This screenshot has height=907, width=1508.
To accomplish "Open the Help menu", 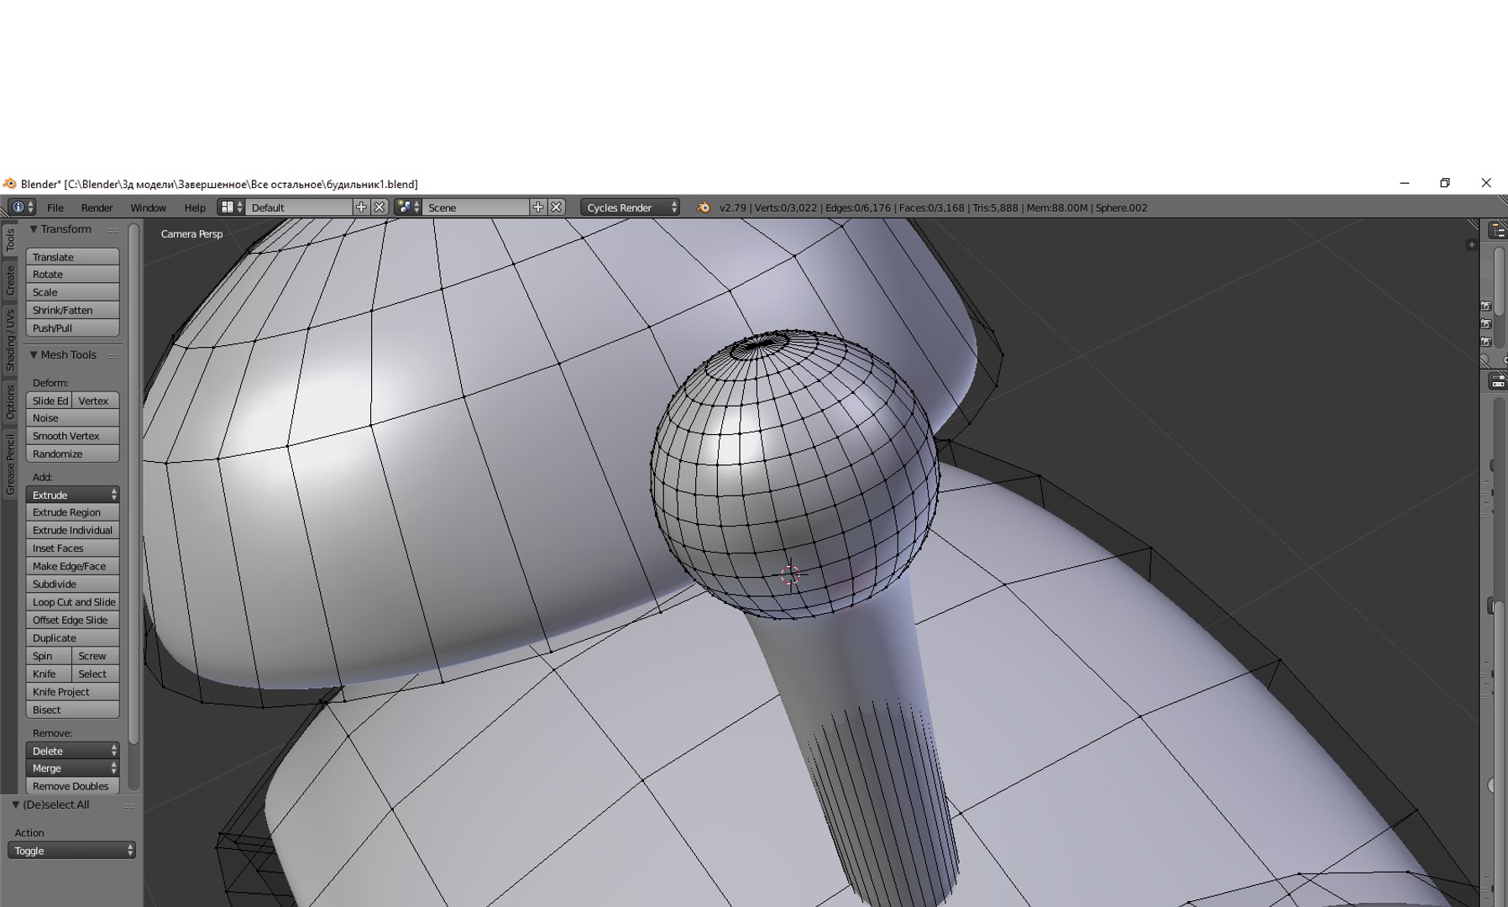I will pyautogui.click(x=195, y=207).
